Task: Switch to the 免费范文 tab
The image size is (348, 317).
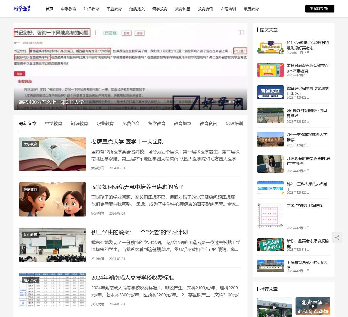Action: [x=131, y=123]
